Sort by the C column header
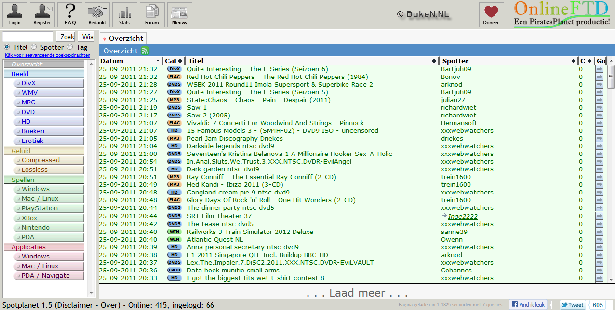The height and width of the screenshot is (310, 615). 586,61
